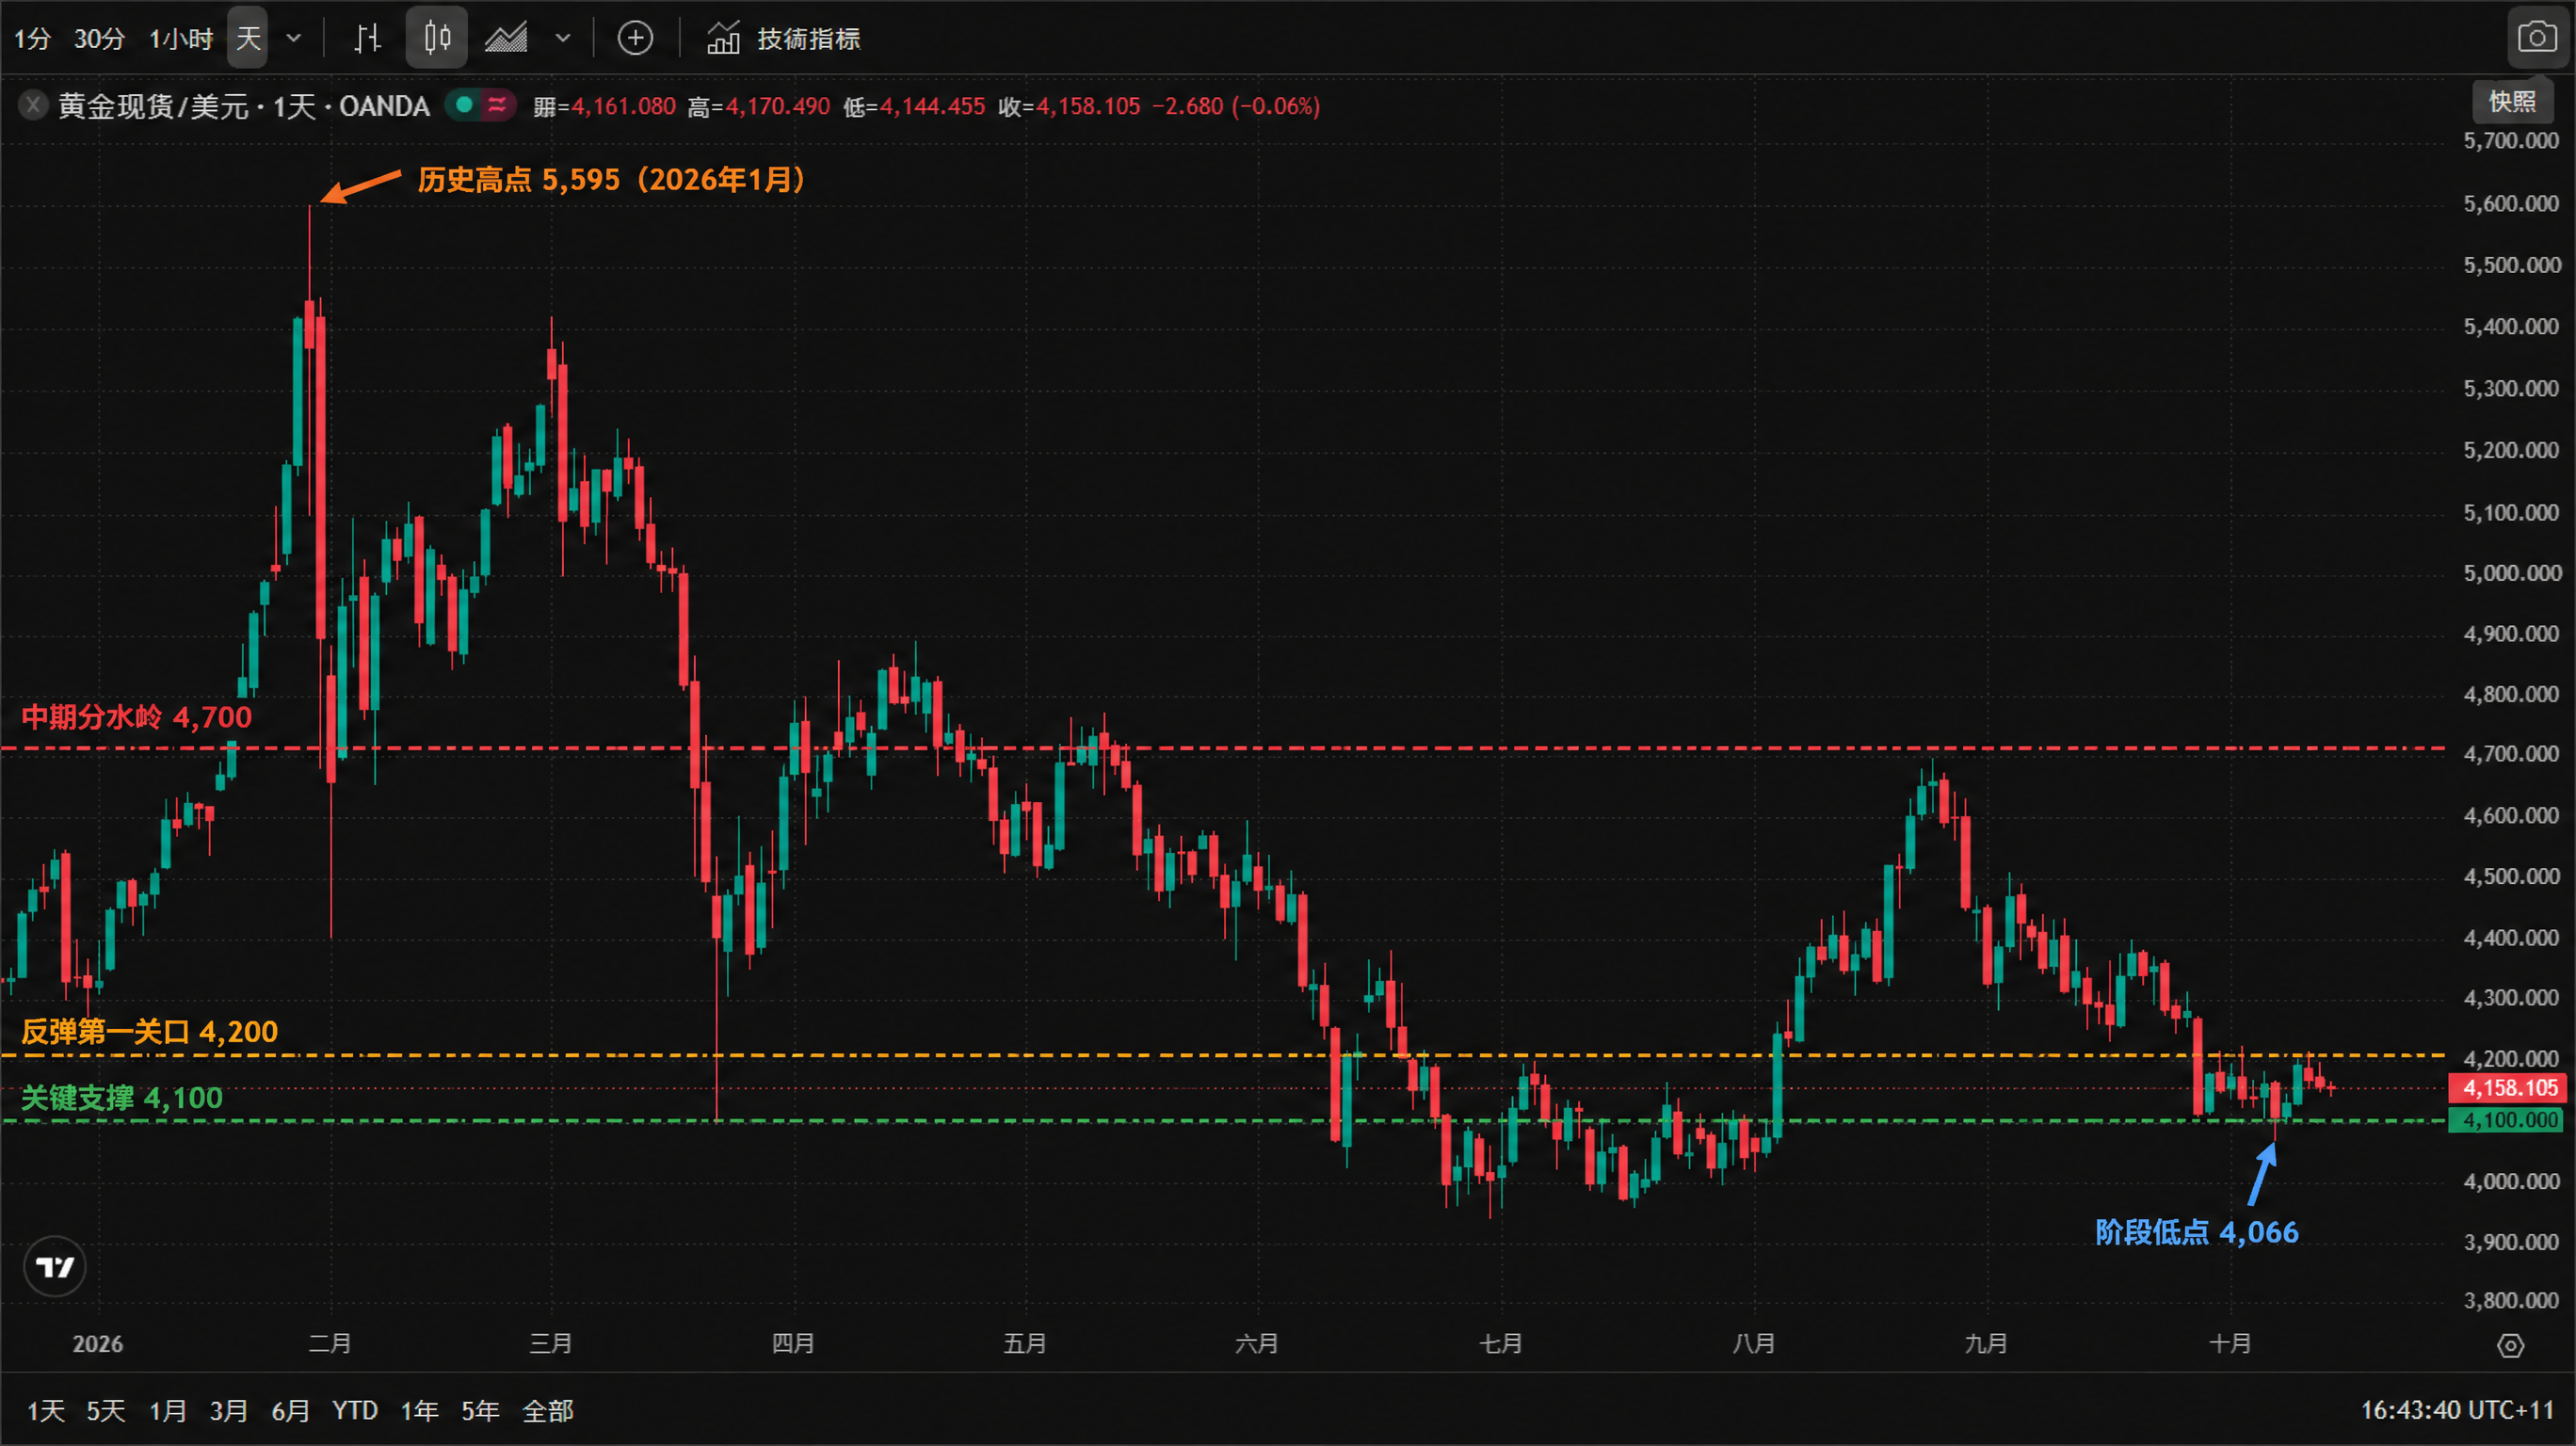This screenshot has height=1446, width=2576.
Task: Click the red data-status indicator icon
Action: (496, 105)
